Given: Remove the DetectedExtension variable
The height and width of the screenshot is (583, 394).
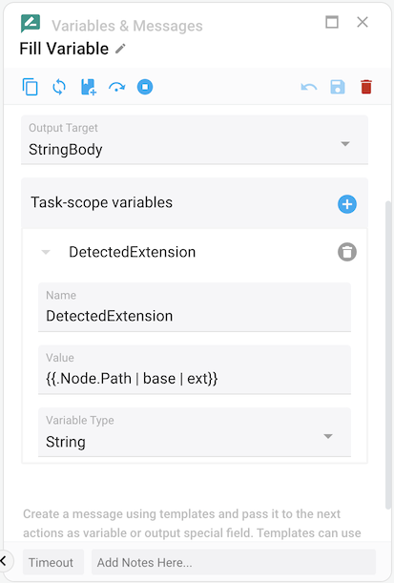Looking at the screenshot, I should coord(347,252).
